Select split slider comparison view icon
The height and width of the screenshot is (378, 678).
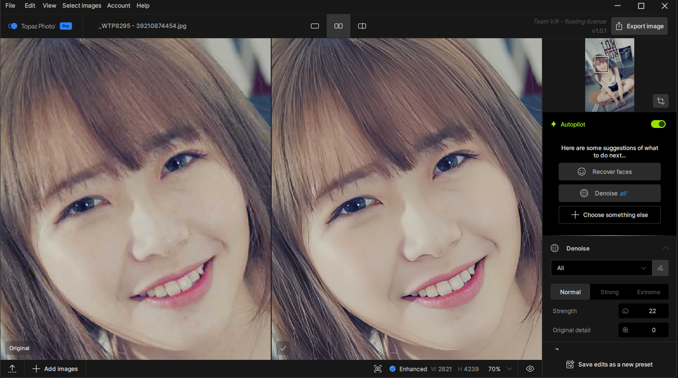pyautogui.click(x=362, y=26)
